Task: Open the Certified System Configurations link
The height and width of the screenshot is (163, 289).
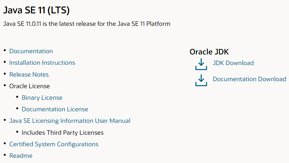Action: 54,144
